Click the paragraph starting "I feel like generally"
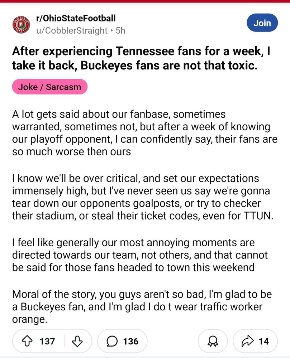Viewport: 290px width, 358px height. pos(140,255)
